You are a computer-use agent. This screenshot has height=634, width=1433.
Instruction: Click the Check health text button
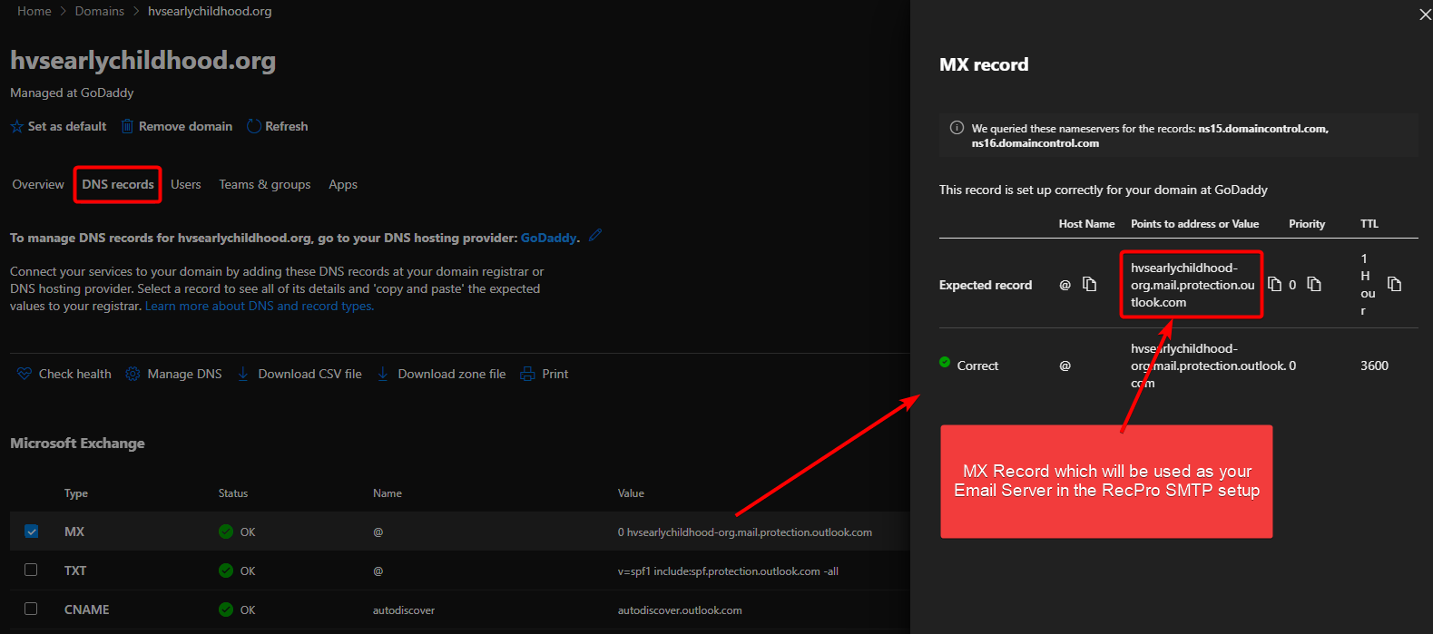[x=75, y=374]
